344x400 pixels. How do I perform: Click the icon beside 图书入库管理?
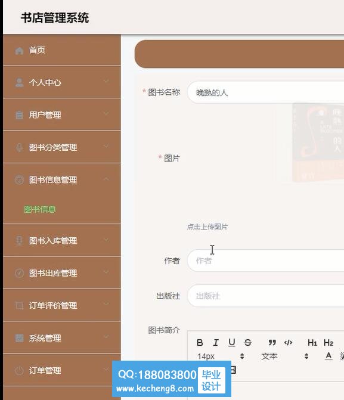[19, 241]
